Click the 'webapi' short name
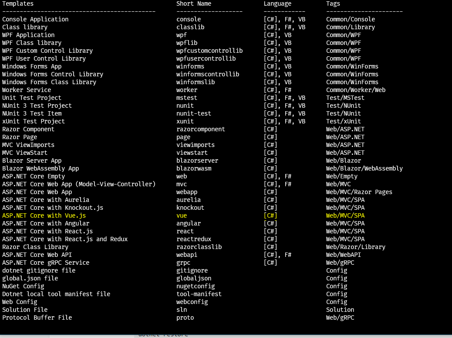The height and width of the screenshot is (338, 452). point(187,255)
